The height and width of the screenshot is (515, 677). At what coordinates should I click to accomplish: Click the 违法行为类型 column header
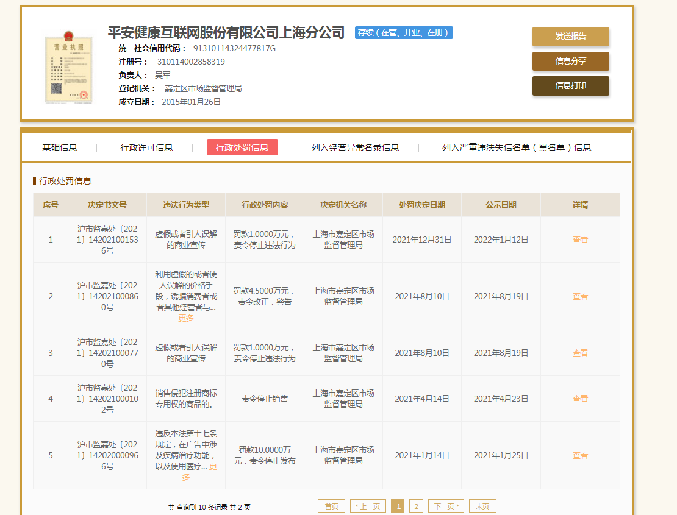(186, 205)
